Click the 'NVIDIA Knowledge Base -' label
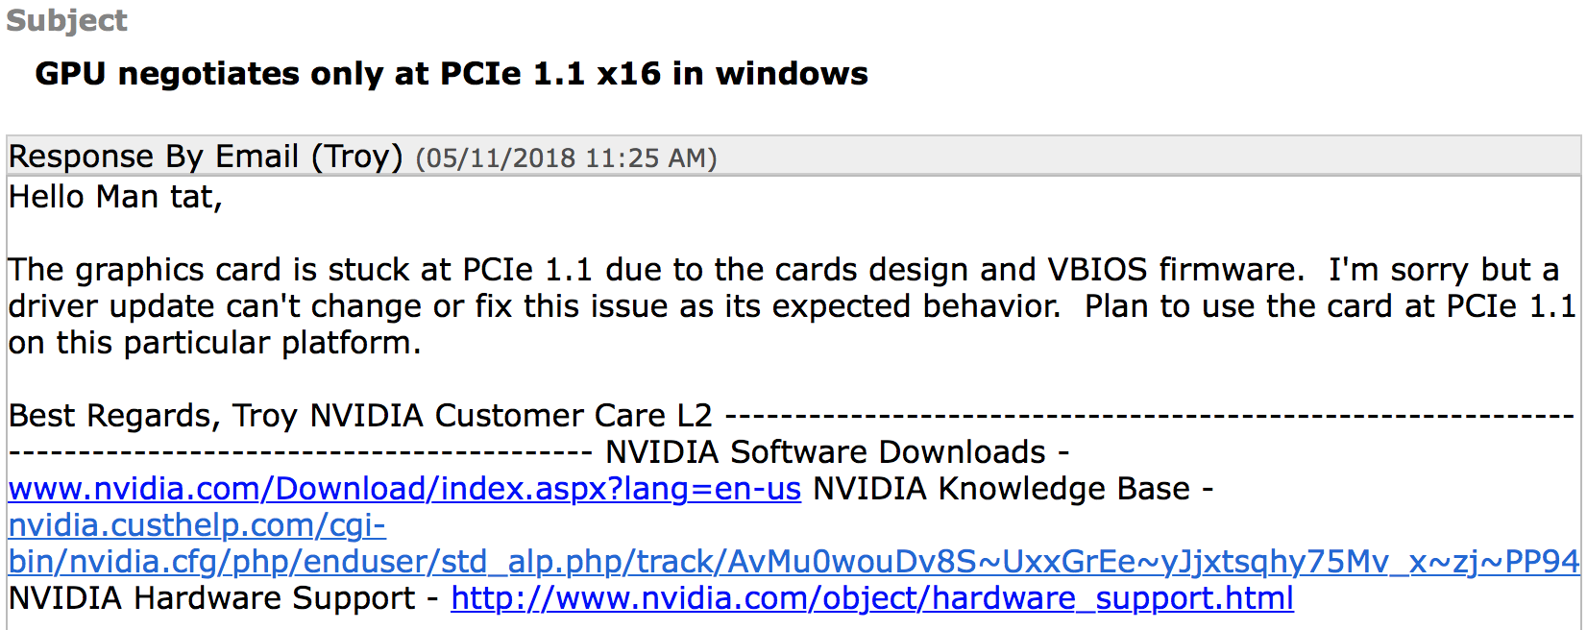Screen dimensions: 1587x630 1013,489
